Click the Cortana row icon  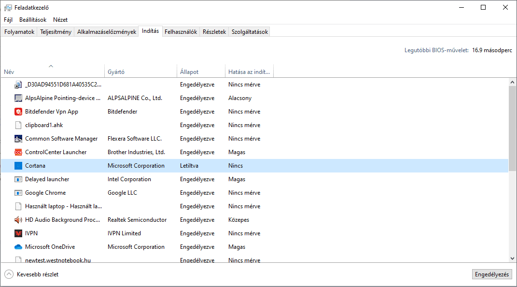(x=18, y=166)
